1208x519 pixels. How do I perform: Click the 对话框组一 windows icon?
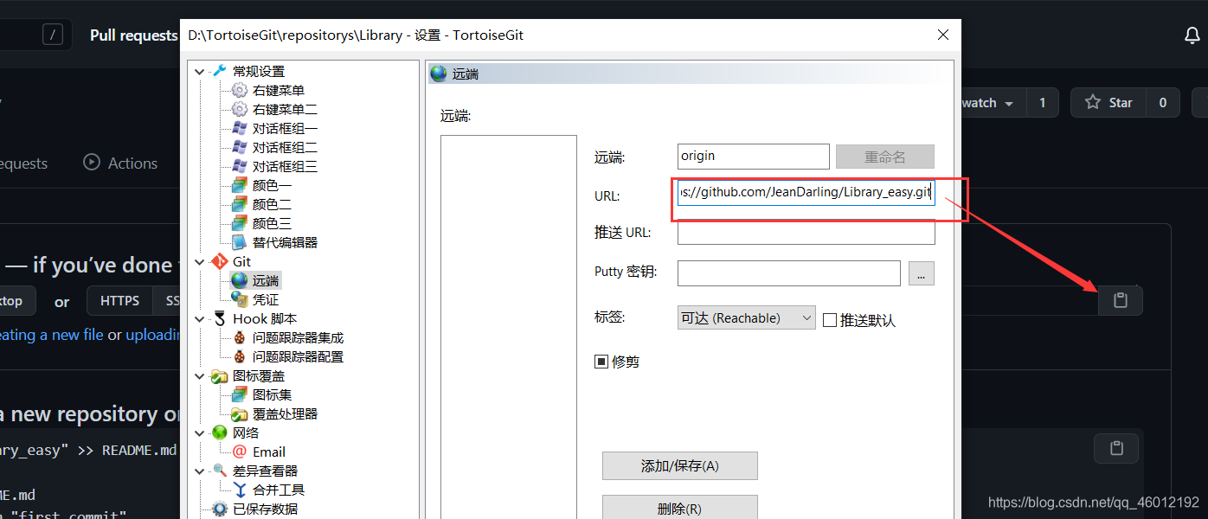pyautogui.click(x=239, y=128)
